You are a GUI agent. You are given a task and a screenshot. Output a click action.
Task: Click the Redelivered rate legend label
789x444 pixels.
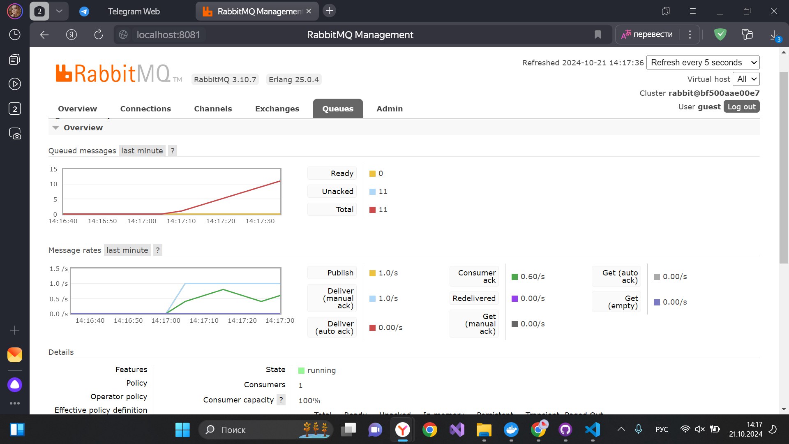point(474,298)
